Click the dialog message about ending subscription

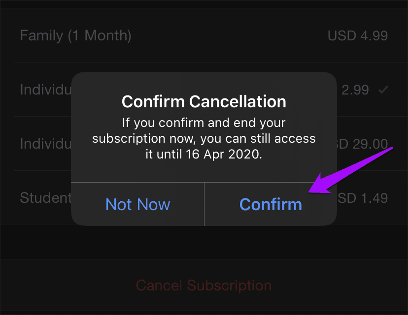pyautogui.click(x=204, y=138)
